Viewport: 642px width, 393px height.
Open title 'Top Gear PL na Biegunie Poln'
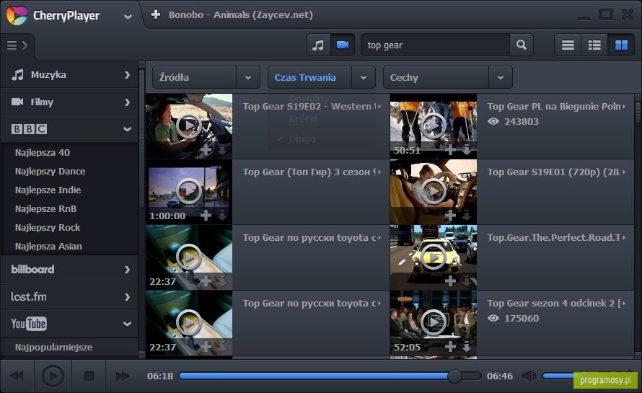tap(553, 107)
